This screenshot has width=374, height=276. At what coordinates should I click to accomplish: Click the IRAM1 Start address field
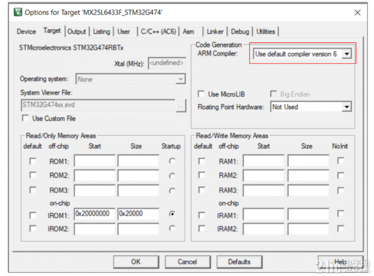coord(264,214)
